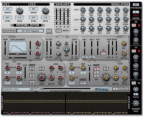Click LFO 1 Noise Freq modulation knob

[x=91, y=10]
